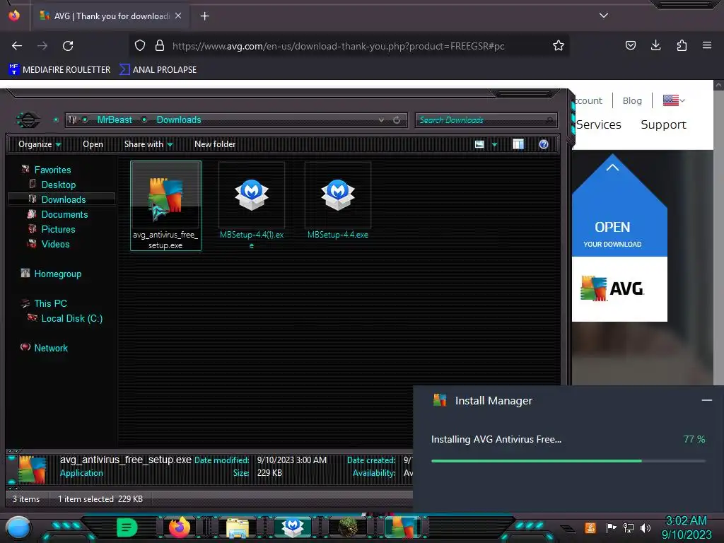
Task: Open the Pocket save icon
Action: (x=630, y=45)
